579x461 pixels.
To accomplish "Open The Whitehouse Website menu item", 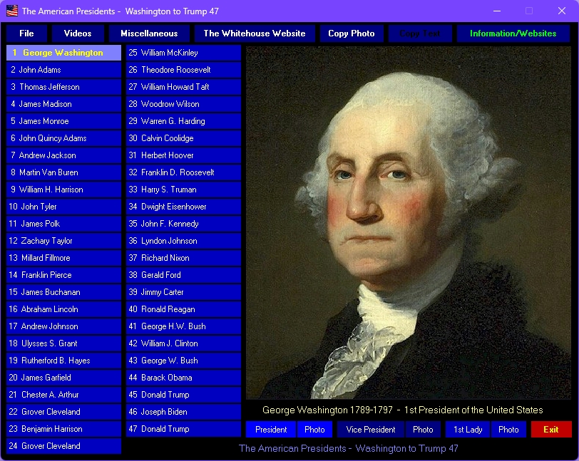I will (255, 33).
